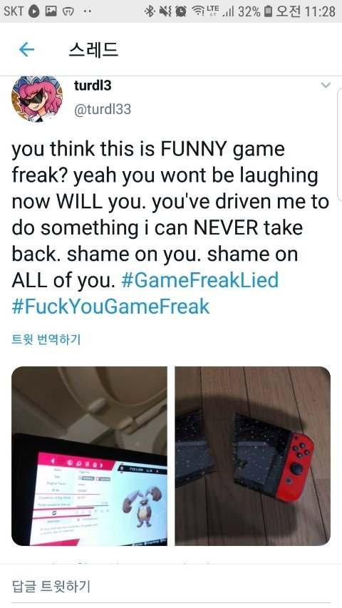Open the #FuckYouGameFreak hashtag
342x608 pixels.
[x=111, y=306]
